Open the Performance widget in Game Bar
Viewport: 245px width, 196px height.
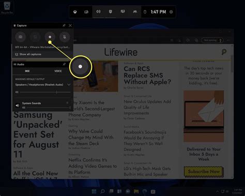coord(122,12)
